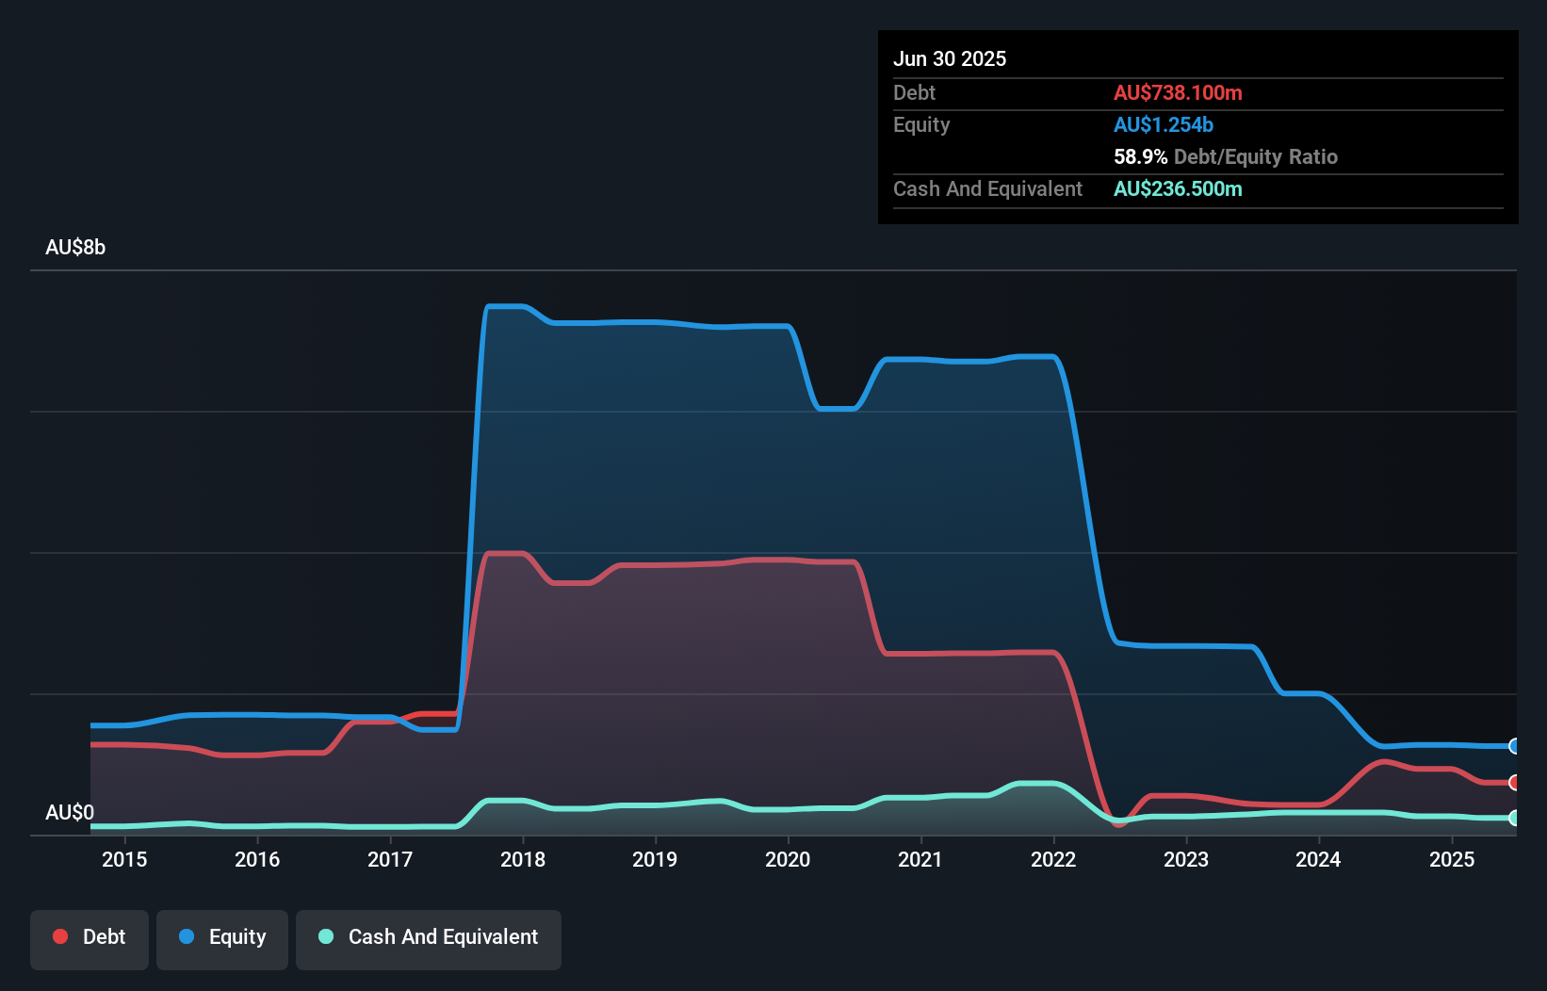Click the AU$8b axis label

pyautogui.click(x=75, y=247)
